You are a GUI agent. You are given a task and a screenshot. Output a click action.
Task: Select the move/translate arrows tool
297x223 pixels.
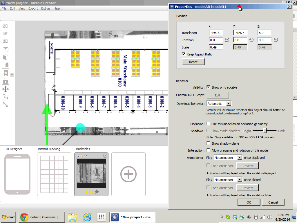click(x=6, y=89)
